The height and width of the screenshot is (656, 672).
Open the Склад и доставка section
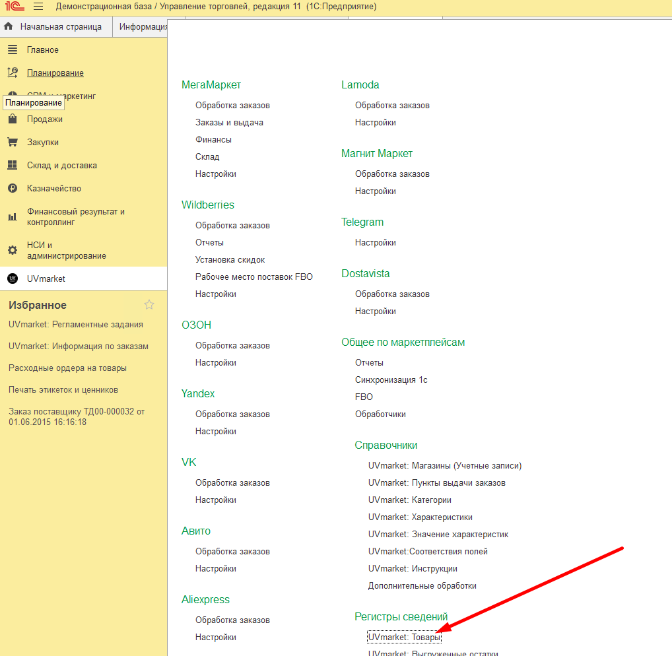coord(61,166)
